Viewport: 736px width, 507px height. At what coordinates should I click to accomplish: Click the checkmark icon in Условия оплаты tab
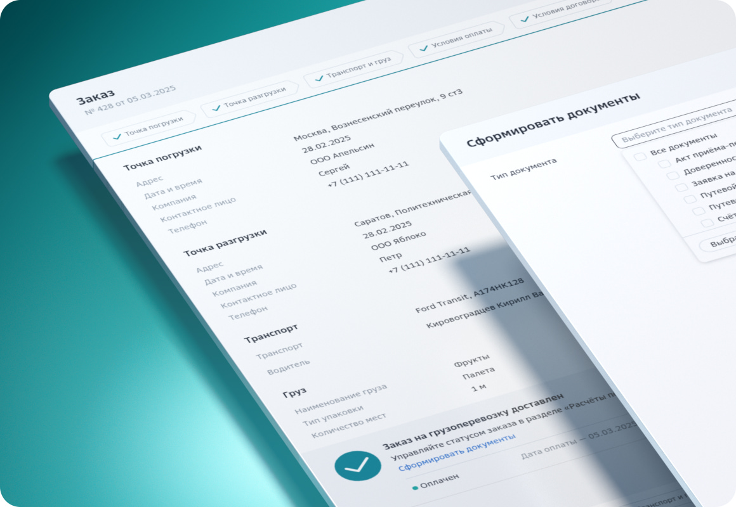click(423, 48)
